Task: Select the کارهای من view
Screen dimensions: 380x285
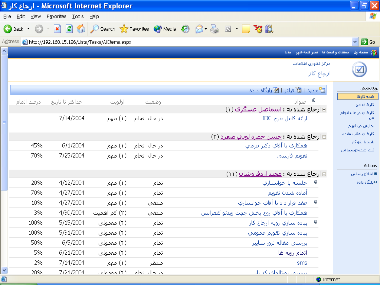Action: coord(365,105)
